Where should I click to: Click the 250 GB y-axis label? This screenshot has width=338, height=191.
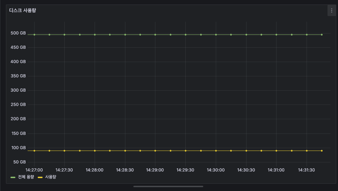(18, 105)
